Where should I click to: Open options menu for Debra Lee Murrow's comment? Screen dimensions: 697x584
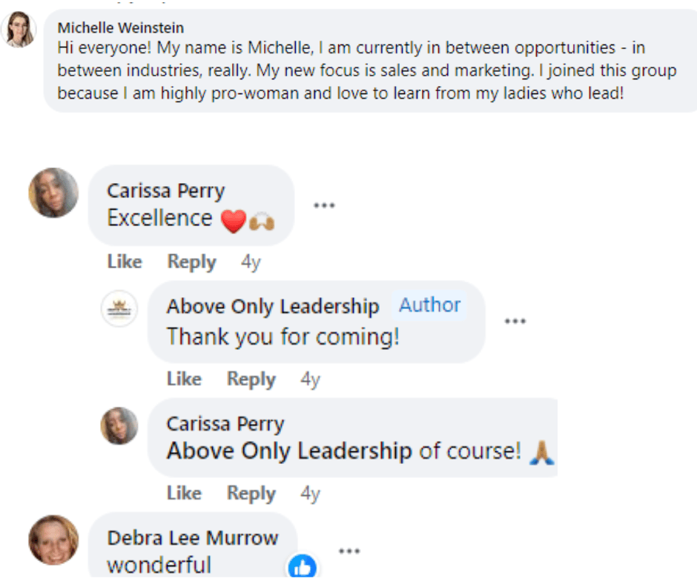point(349,551)
